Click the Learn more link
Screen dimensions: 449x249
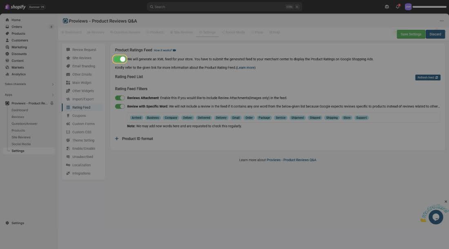point(246,68)
